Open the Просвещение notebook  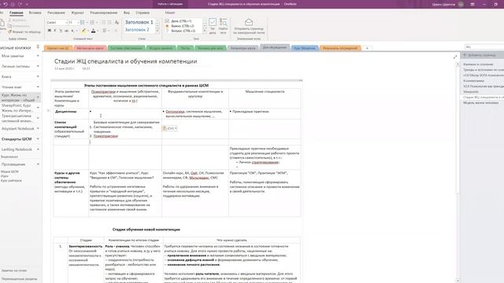pos(13,164)
